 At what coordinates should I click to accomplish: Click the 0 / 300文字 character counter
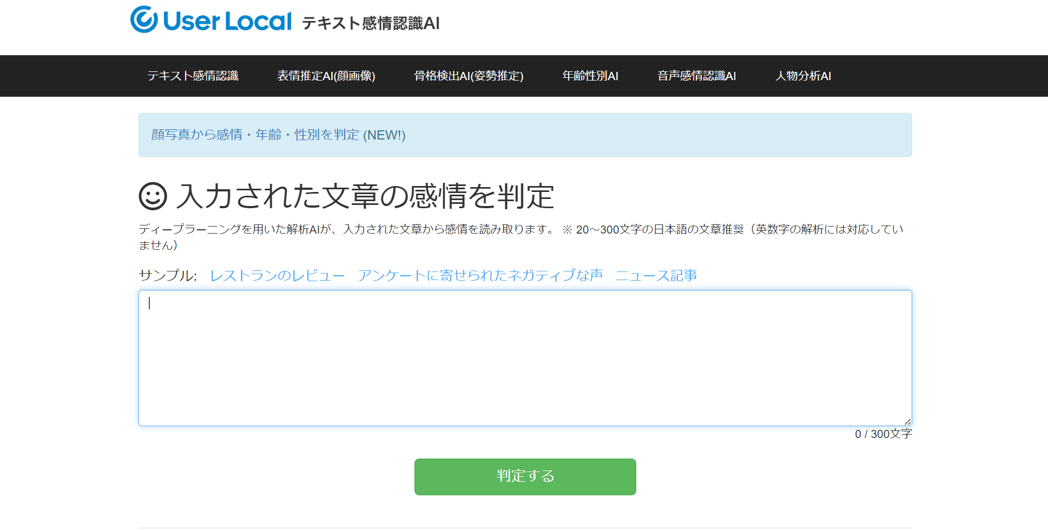pos(883,433)
